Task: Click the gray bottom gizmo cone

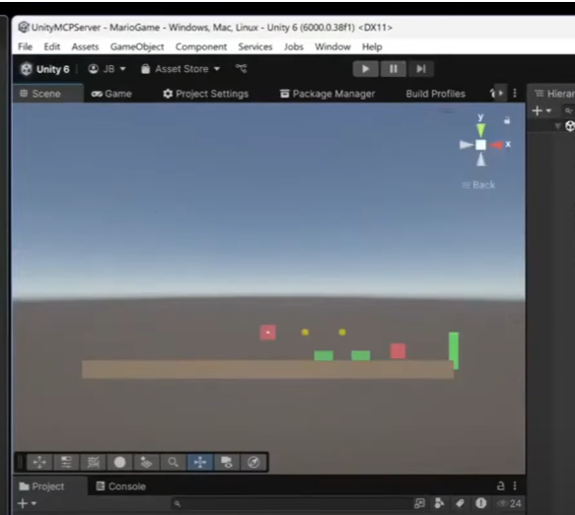Action: click(480, 160)
